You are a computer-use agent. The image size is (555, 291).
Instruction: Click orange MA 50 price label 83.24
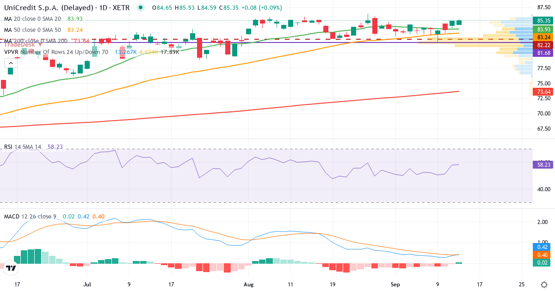(x=543, y=37)
